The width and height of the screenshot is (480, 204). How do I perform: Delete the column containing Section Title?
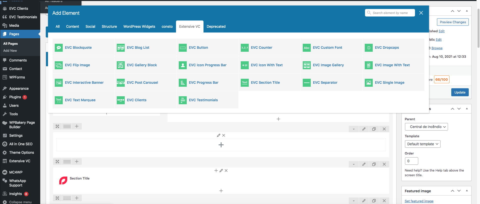pos(226,170)
